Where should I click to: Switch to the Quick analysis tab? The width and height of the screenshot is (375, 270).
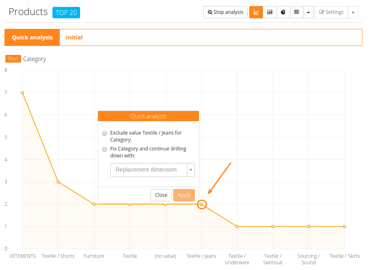click(x=32, y=37)
